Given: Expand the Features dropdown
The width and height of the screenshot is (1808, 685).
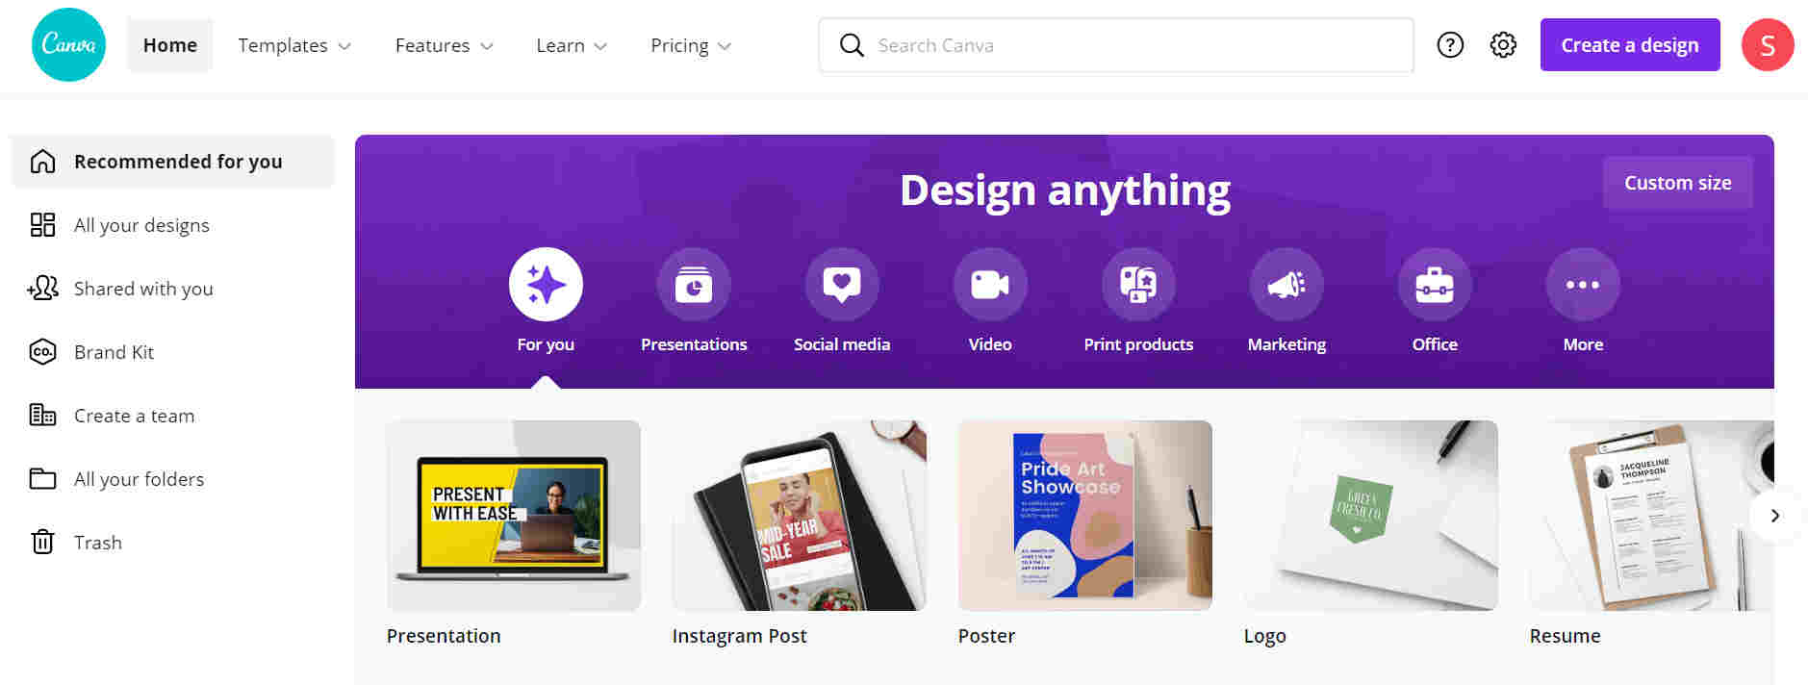Looking at the screenshot, I should click(x=444, y=44).
